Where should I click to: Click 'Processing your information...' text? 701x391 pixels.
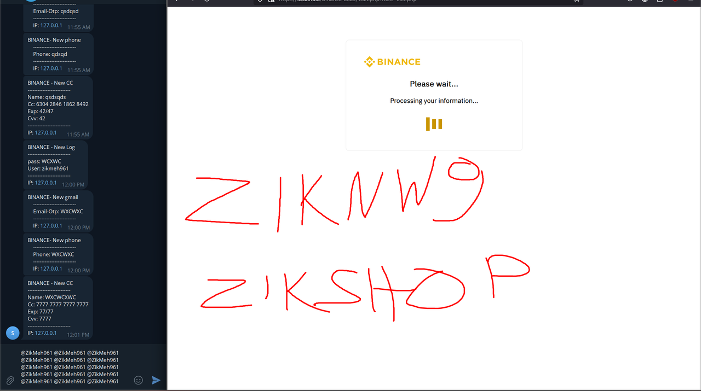tap(434, 101)
